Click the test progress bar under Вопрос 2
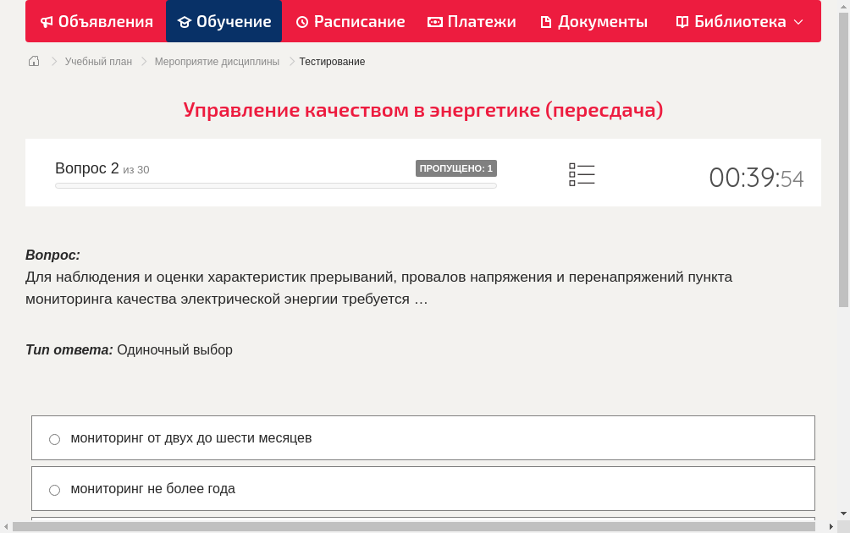Screen dimensions: 850x533 [x=275, y=185]
